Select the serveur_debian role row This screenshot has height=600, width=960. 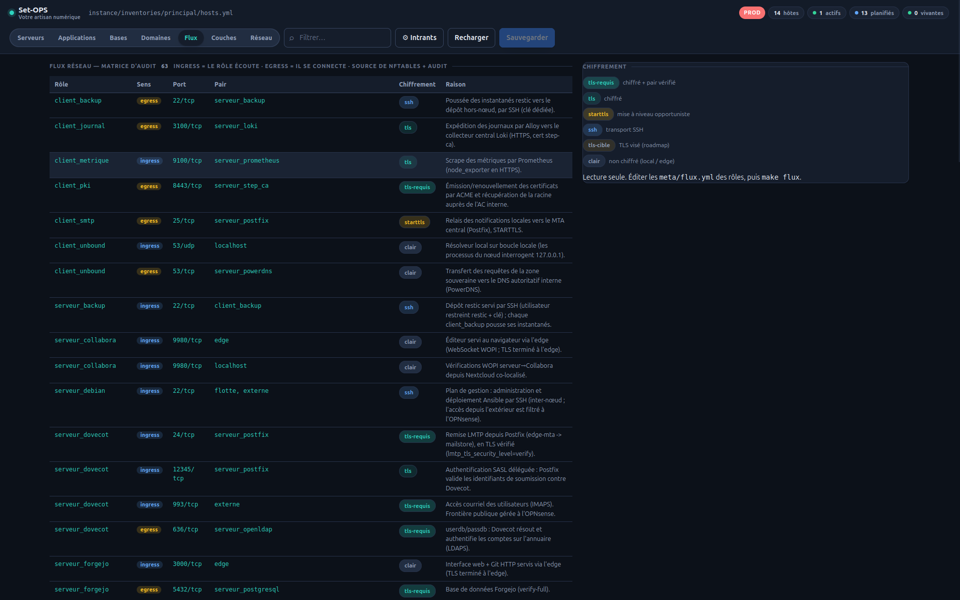(310, 405)
